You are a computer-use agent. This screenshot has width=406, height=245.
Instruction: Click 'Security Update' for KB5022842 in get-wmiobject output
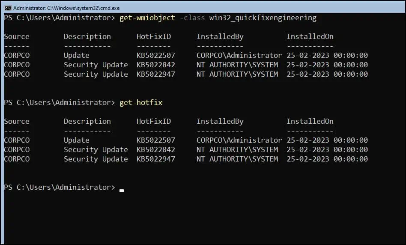pyautogui.click(x=96, y=65)
